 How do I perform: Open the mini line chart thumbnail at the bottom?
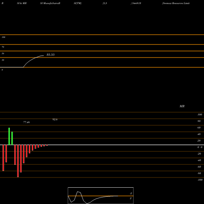coord(101,195)
